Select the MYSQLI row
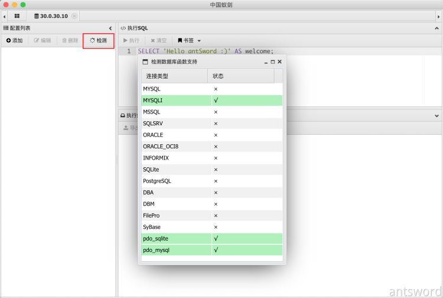The width and height of the screenshot is (443, 298). click(211, 101)
